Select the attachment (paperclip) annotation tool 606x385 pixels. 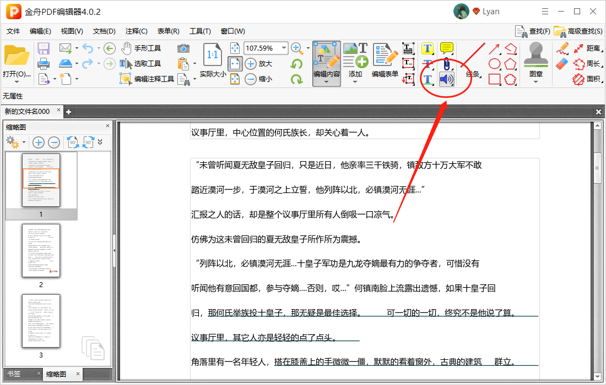(446, 64)
